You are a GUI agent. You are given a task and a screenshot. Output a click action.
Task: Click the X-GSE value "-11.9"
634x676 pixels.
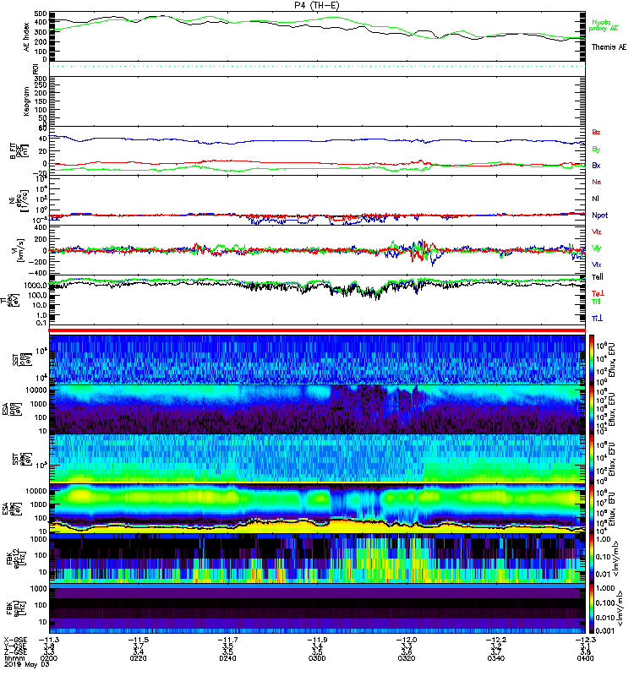[x=317, y=640]
